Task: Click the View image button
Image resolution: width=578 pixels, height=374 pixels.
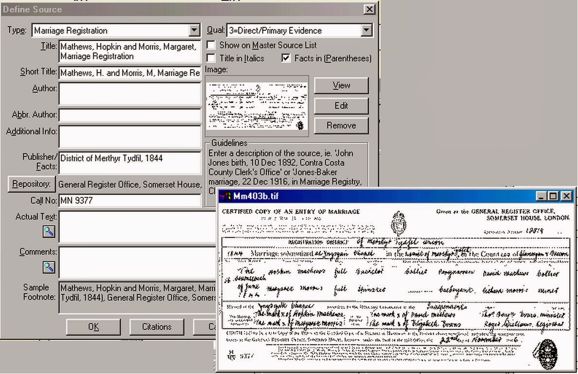Action: point(341,86)
